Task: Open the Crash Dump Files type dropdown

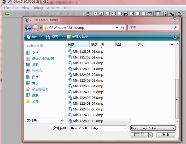Action: point(153,128)
